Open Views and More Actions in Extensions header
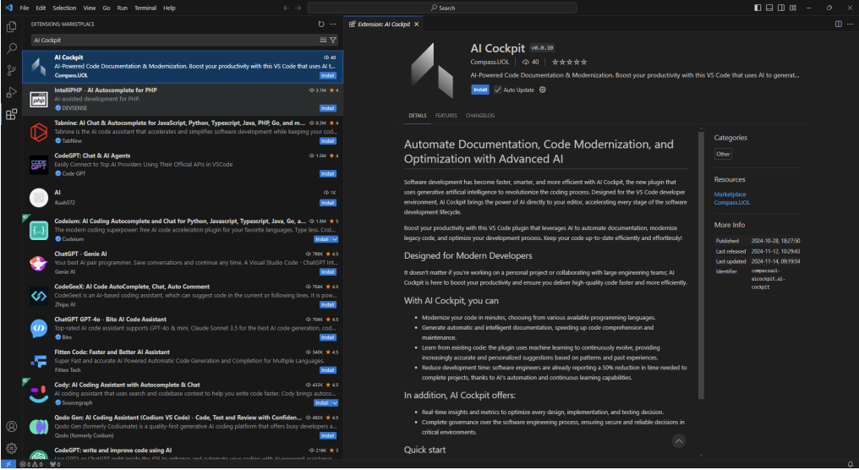The image size is (859, 470). pos(333,25)
